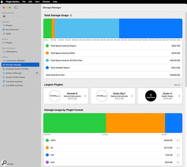
Task: Open the more options button for VST
Action: [x=178, y=155]
